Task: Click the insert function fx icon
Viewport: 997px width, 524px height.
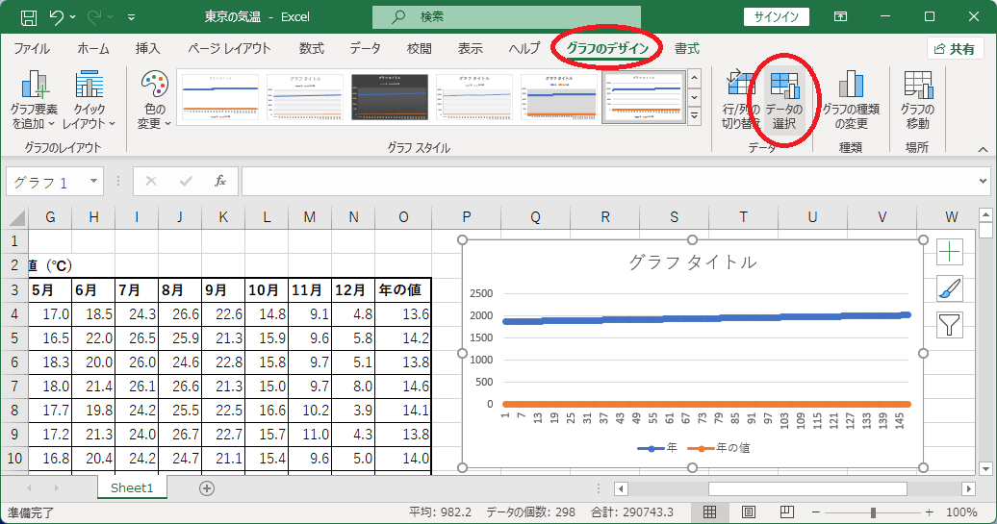Action: click(x=220, y=182)
